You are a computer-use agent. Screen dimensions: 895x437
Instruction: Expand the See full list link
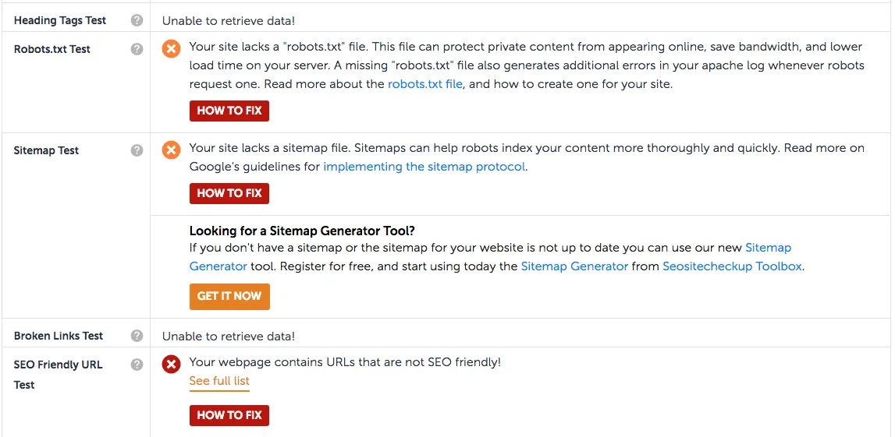click(x=219, y=381)
